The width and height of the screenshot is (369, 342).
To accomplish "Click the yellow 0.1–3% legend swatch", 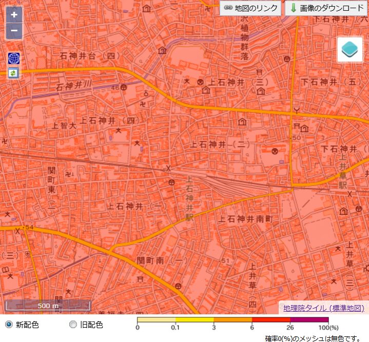I will (x=194, y=319).
